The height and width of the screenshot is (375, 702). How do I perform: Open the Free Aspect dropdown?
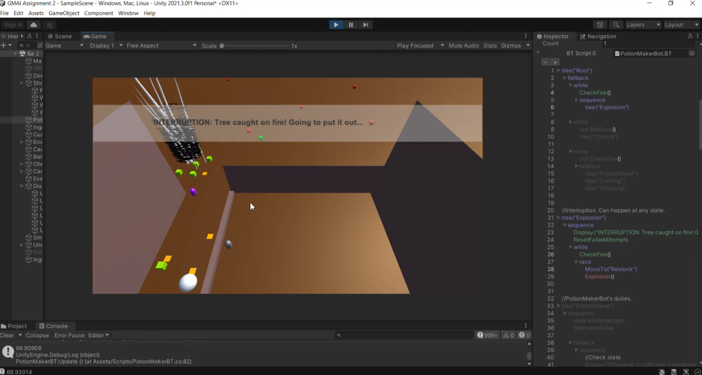161,45
